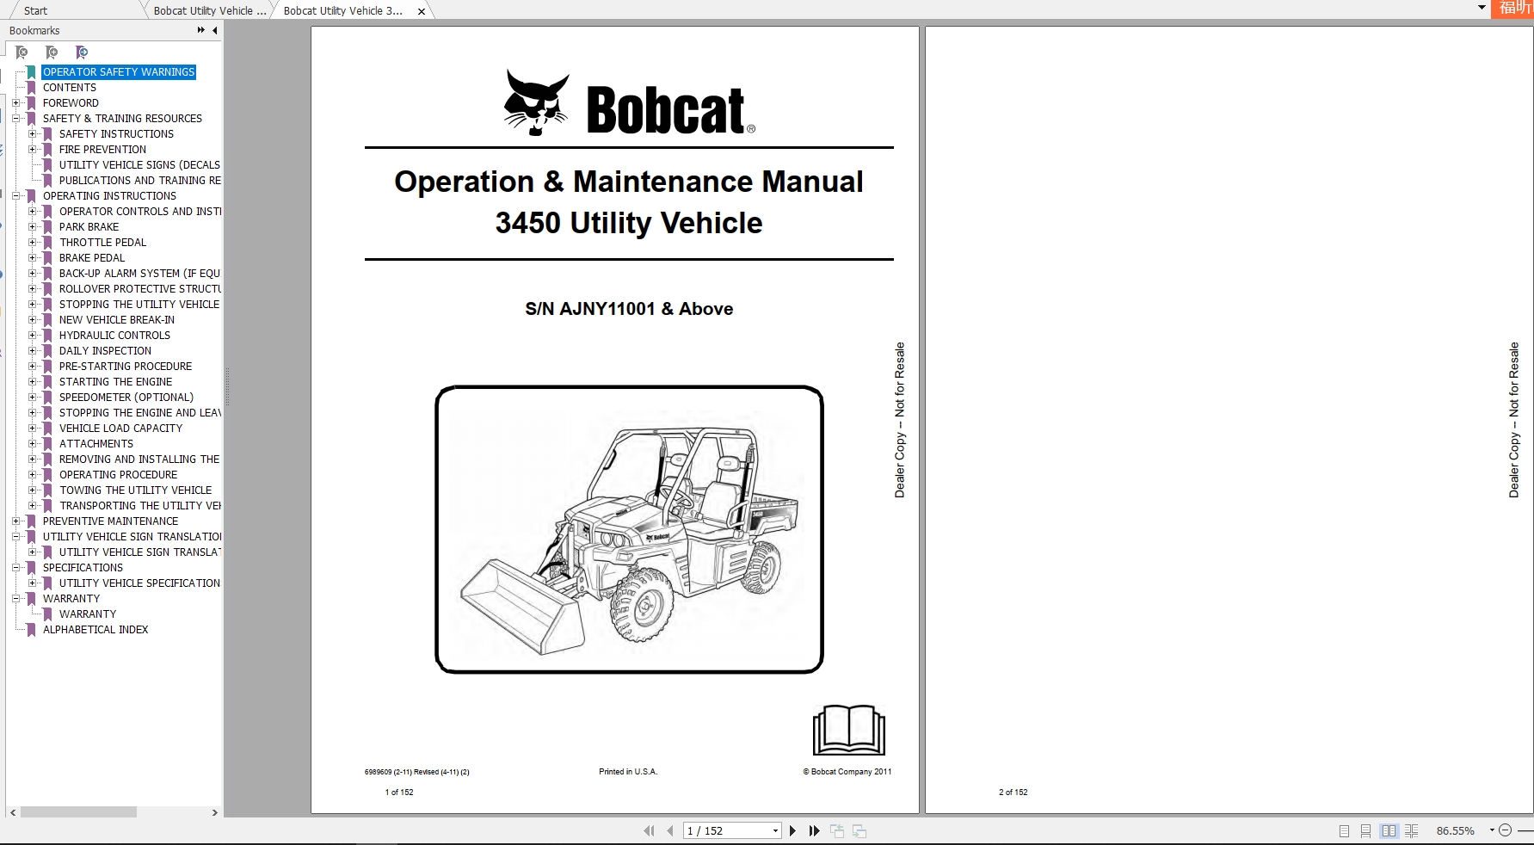
Task: Expand the FOREWORD bookmark
Action: [15, 103]
